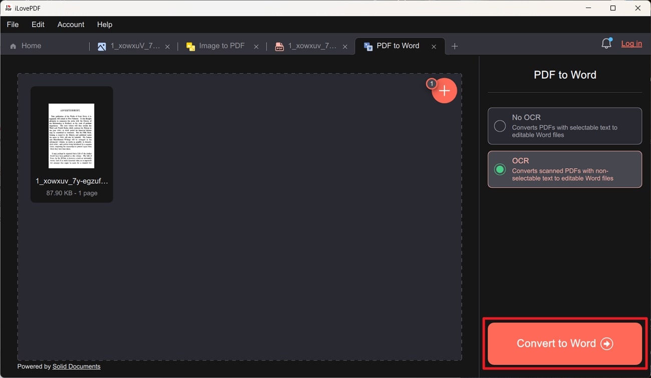Close the 1_xowxuV_7 image tab
This screenshot has width=651, height=378.
168,47
